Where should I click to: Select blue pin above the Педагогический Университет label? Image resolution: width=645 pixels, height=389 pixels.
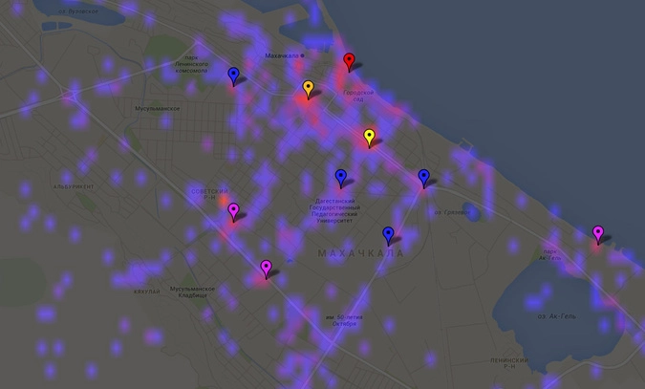(x=340, y=177)
